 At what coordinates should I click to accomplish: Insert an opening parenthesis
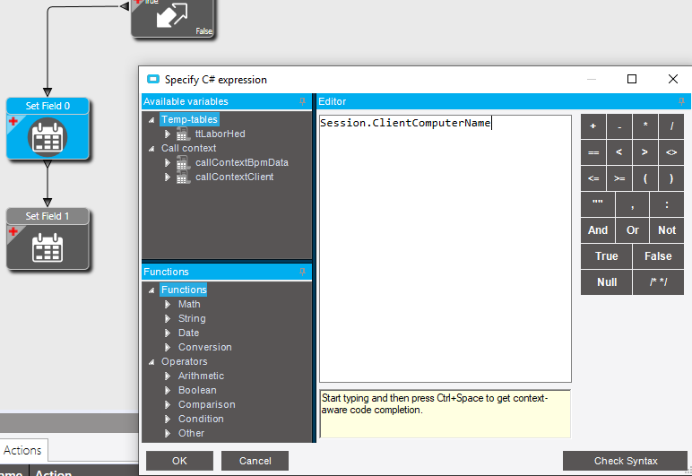645,178
